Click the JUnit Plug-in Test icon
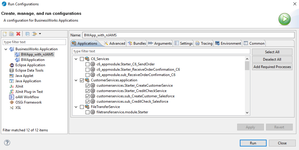Image resolution: width=299 pixels, height=150 pixels. (12, 92)
